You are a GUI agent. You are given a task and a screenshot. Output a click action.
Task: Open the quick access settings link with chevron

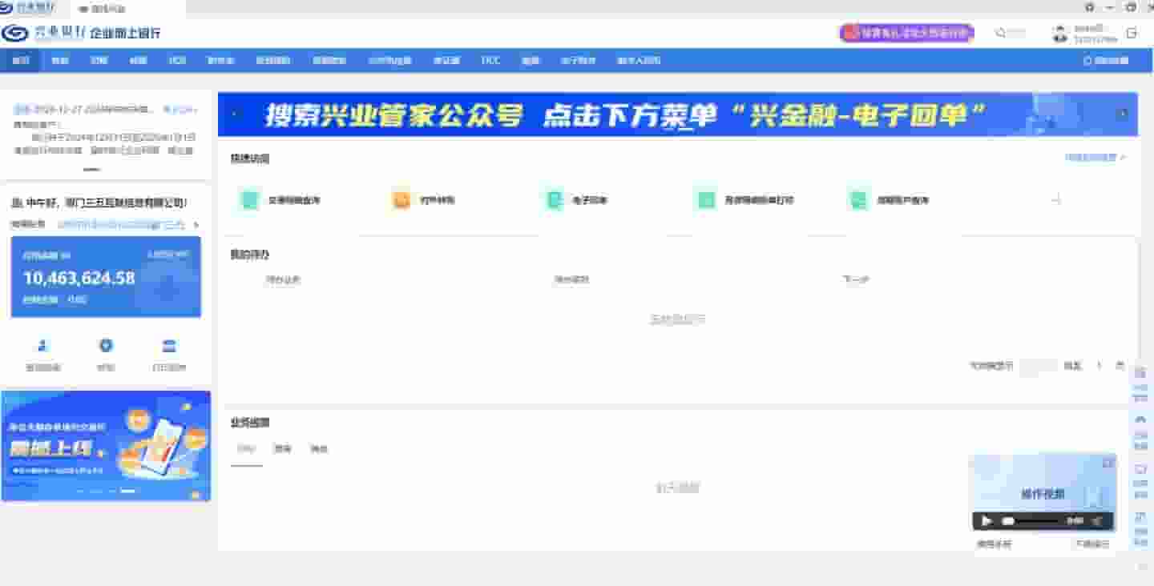tap(1095, 158)
